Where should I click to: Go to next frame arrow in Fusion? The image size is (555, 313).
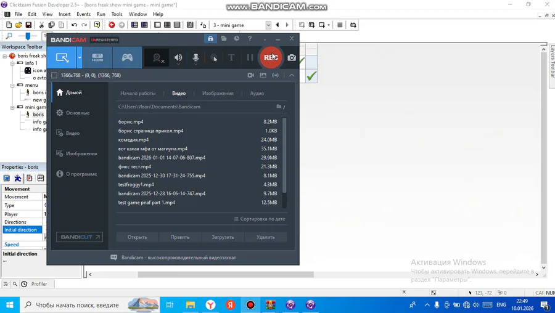(x=287, y=25)
